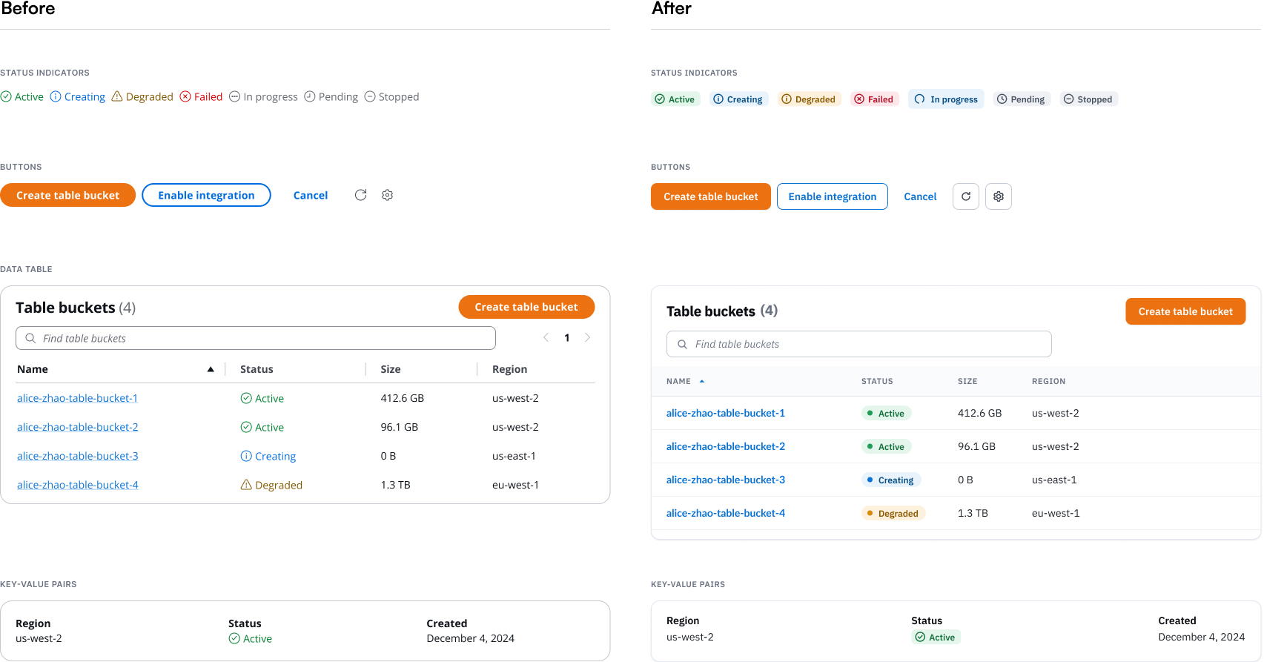The width and height of the screenshot is (1264, 662).
Task: Click plain Failed status indicator in Before
Action: (x=202, y=96)
